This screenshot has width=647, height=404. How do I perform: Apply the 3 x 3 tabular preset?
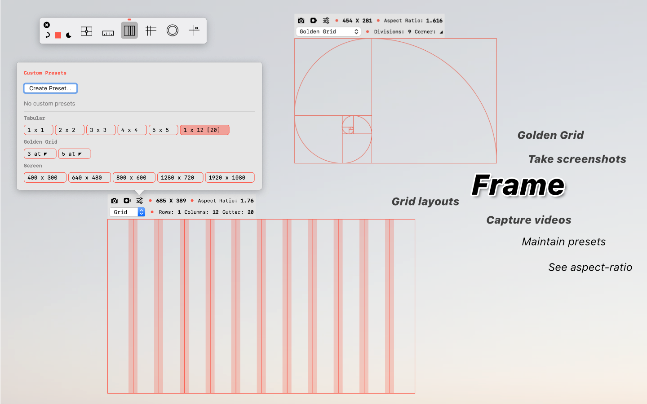(x=101, y=130)
